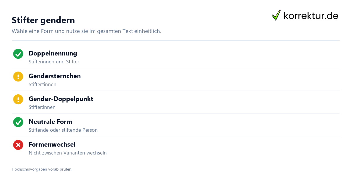The width and height of the screenshot is (351, 184).
Task: Select the Neutrale Form heading
Action: click(50, 121)
